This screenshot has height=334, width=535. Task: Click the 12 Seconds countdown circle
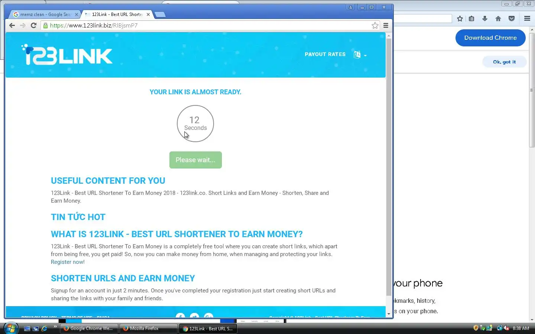(x=195, y=124)
